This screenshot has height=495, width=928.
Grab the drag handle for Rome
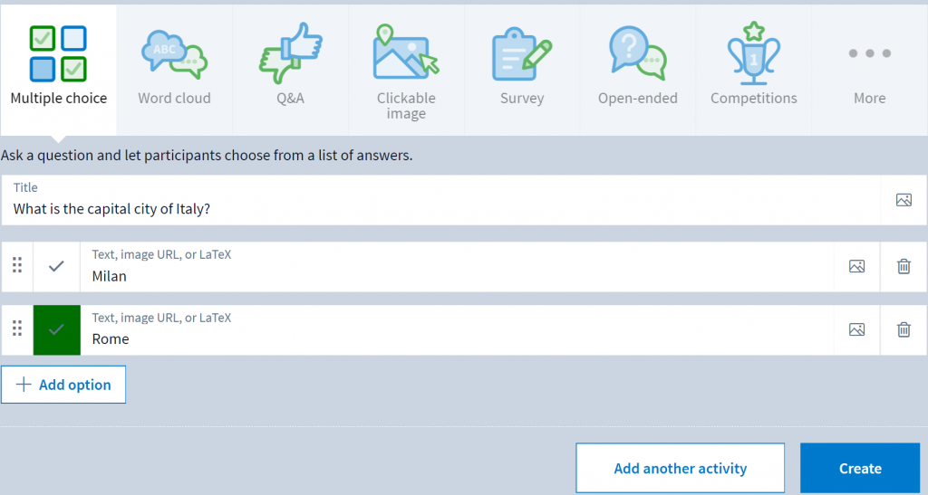pos(17,328)
